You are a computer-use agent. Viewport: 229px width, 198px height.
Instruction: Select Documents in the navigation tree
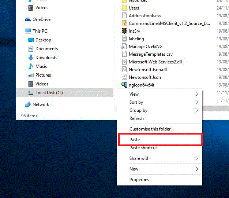point(46,49)
